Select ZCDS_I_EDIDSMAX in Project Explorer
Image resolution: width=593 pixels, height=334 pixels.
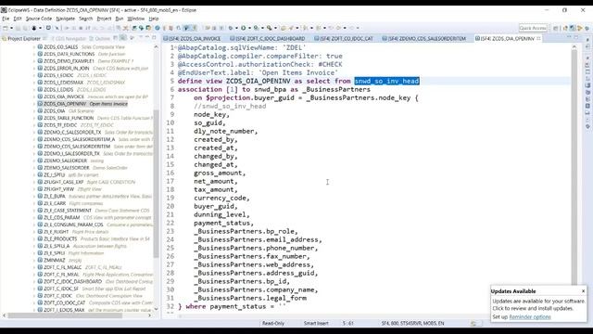click(64, 83)
